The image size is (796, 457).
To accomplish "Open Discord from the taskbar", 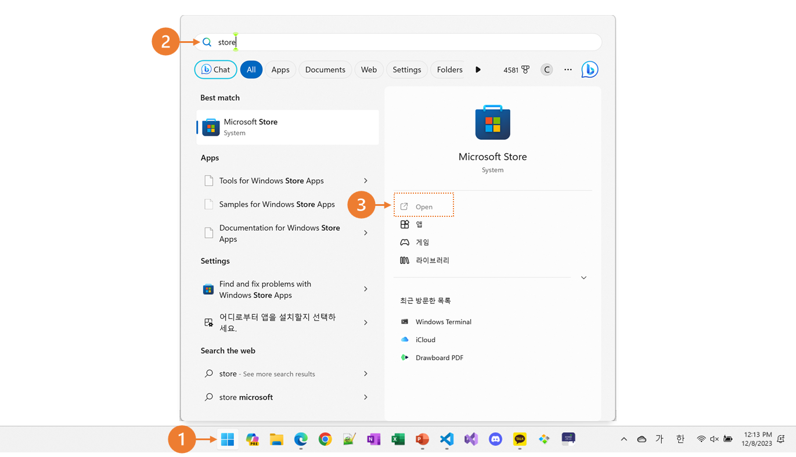I will [495, 440].
